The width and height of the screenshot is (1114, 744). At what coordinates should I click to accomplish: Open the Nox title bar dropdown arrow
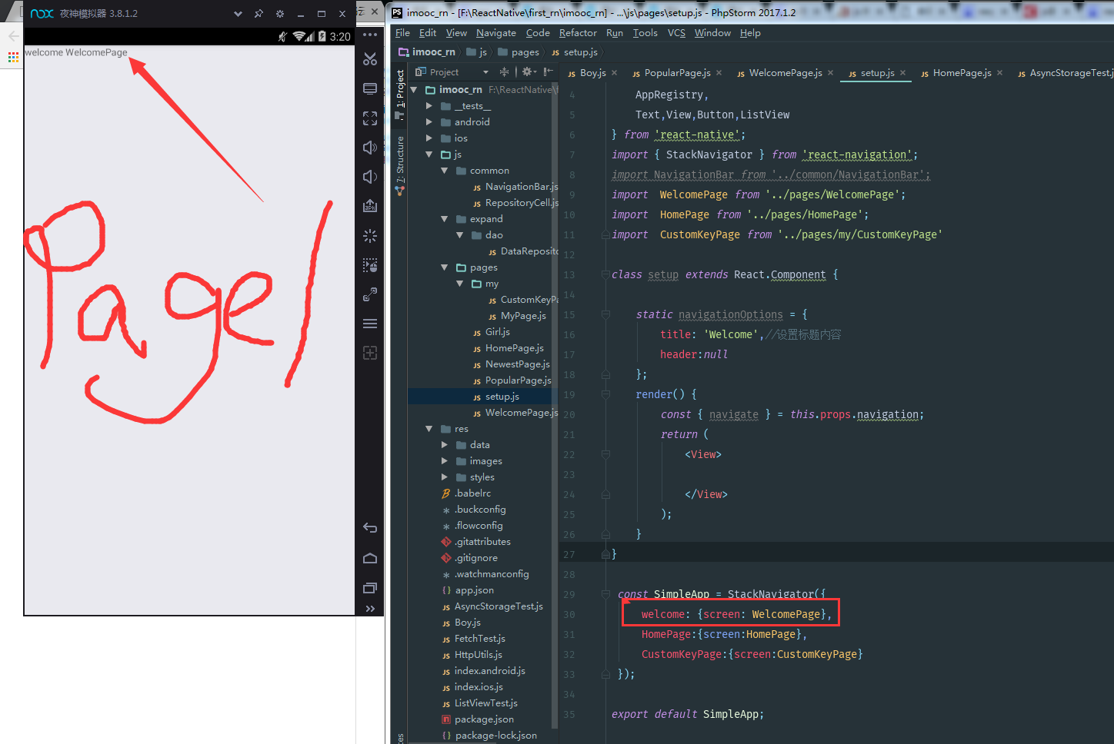[x=238, y=14]
